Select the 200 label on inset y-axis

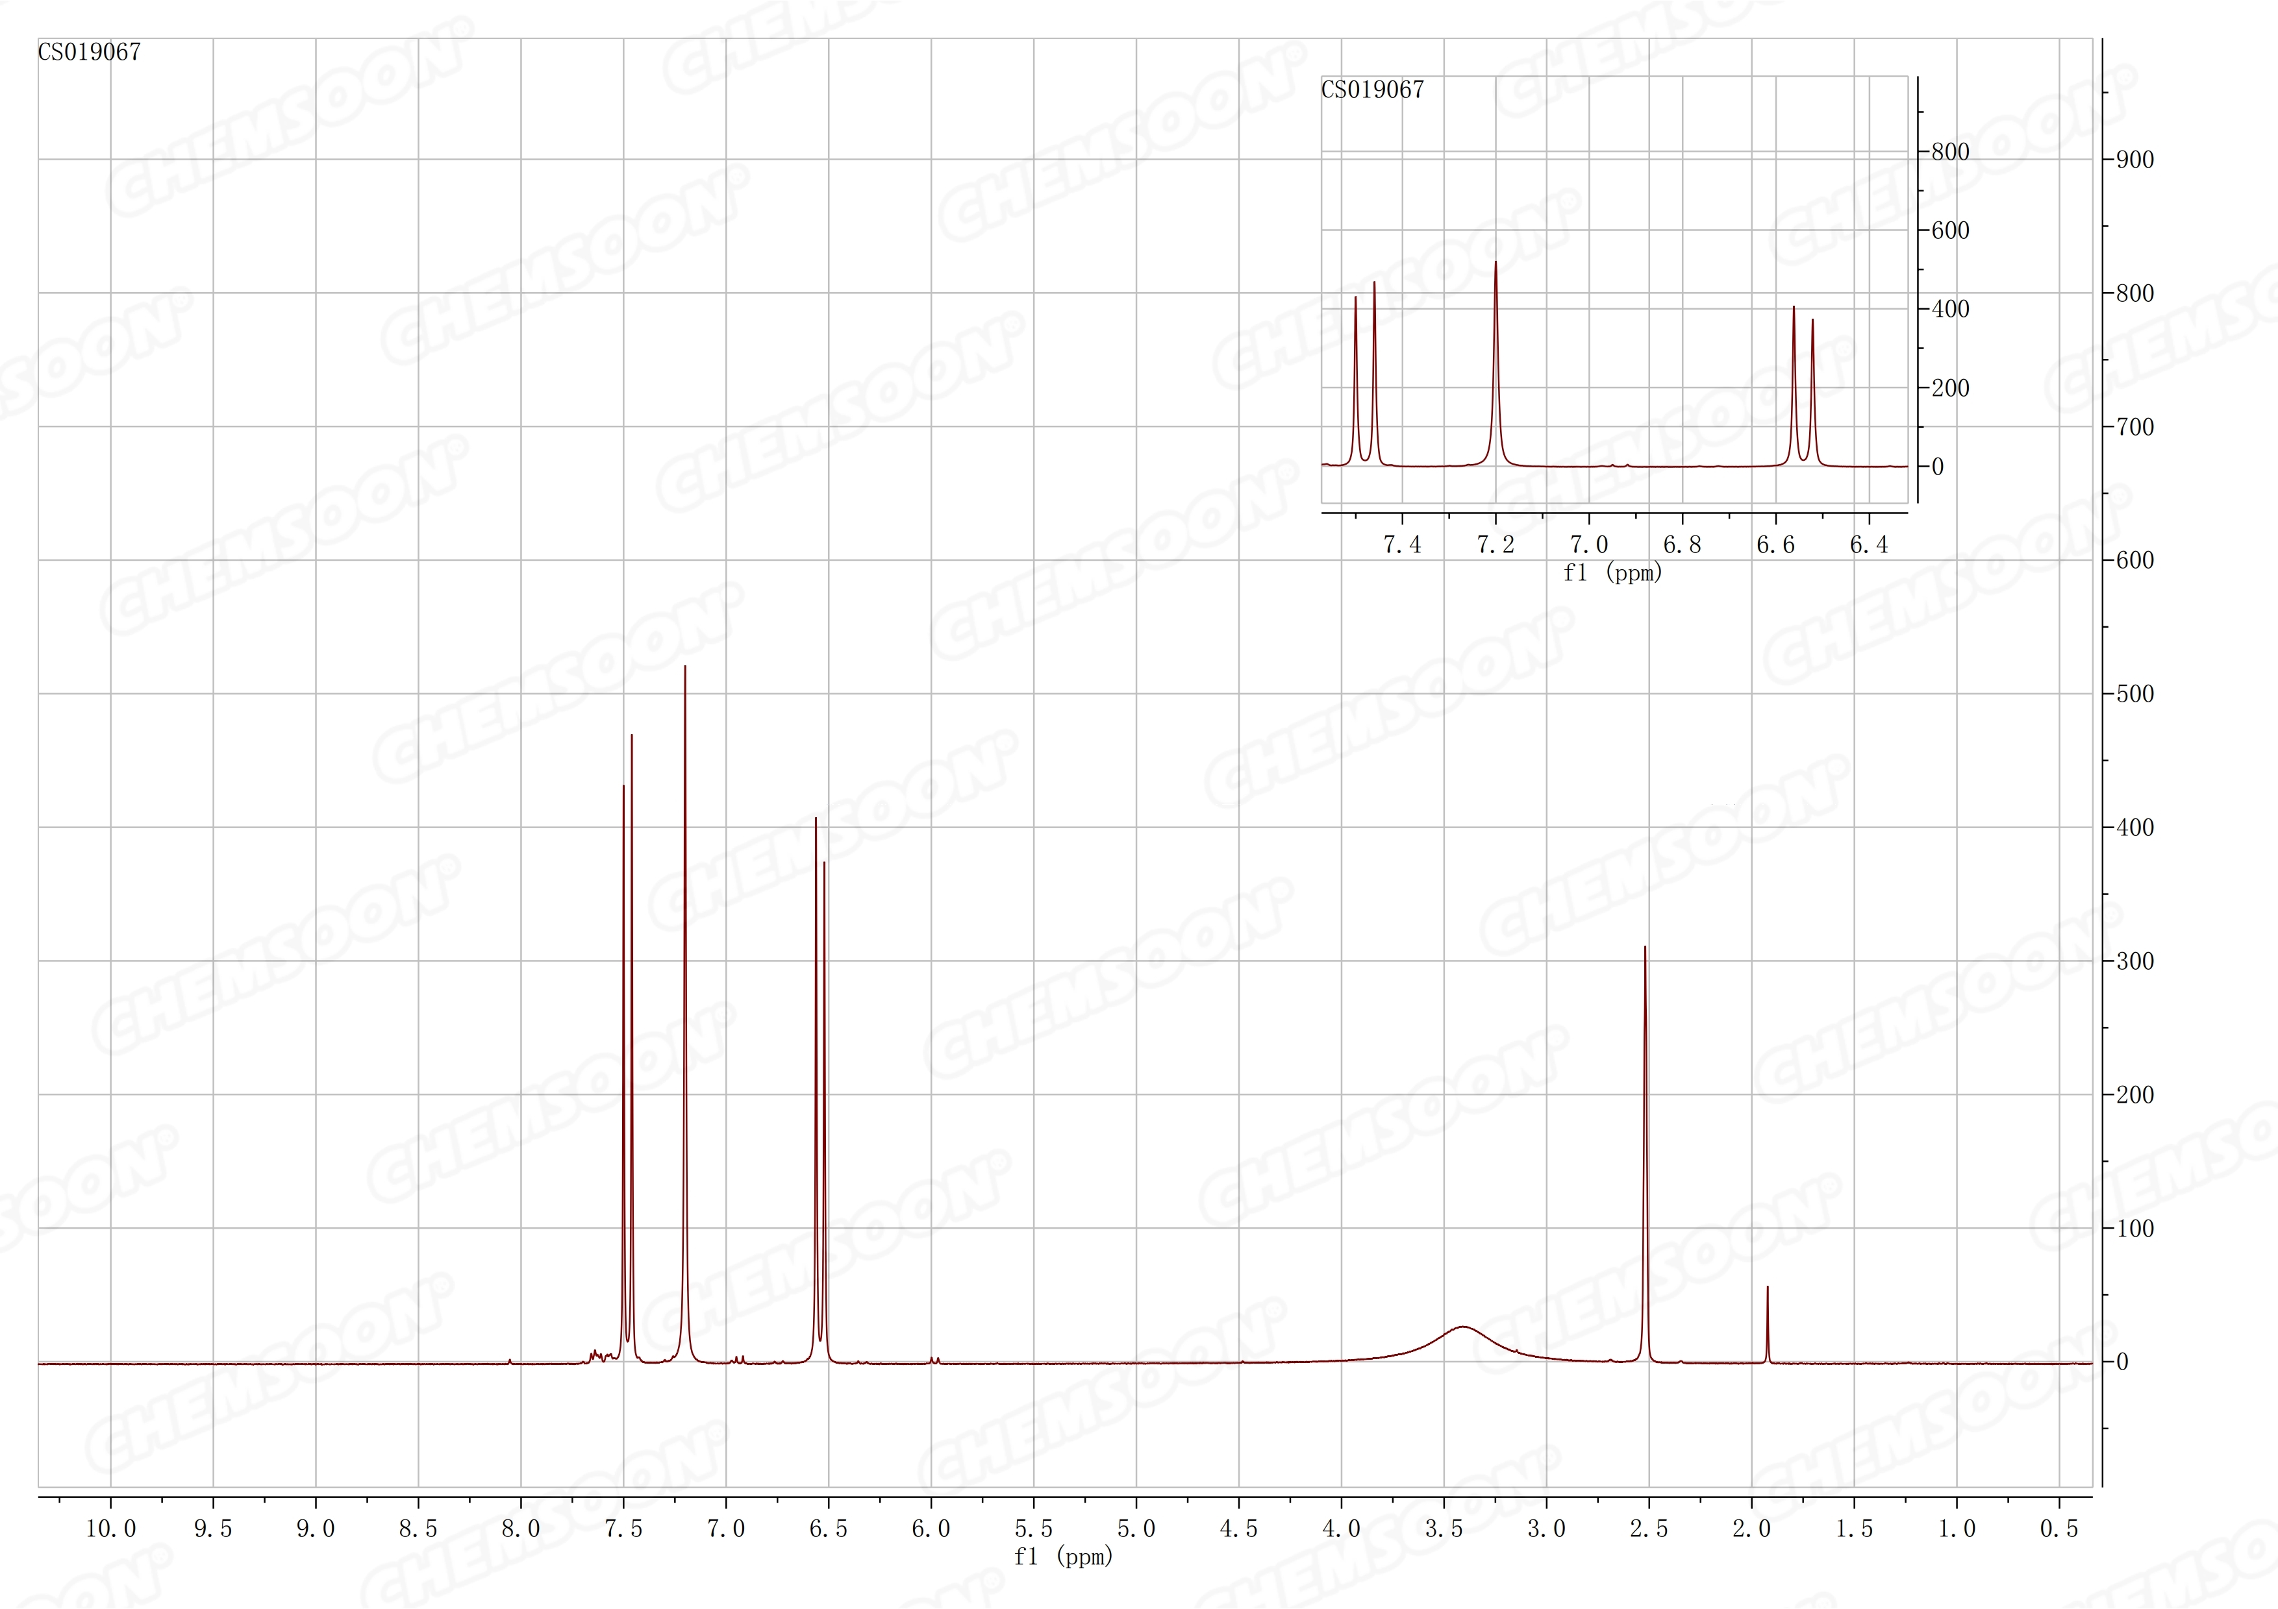[1951, 387]
